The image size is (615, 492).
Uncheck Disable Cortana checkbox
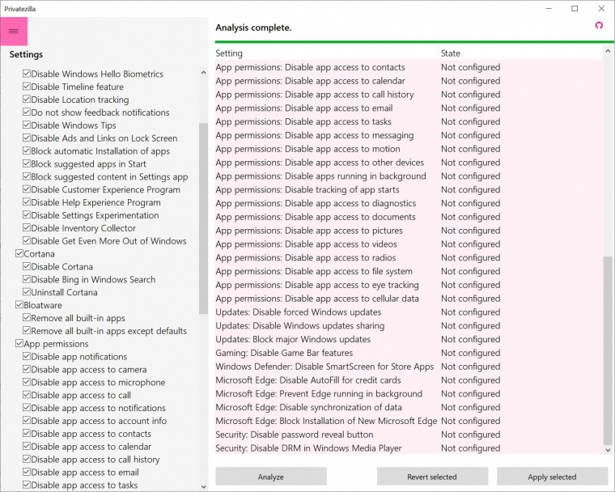click(27, 267)
